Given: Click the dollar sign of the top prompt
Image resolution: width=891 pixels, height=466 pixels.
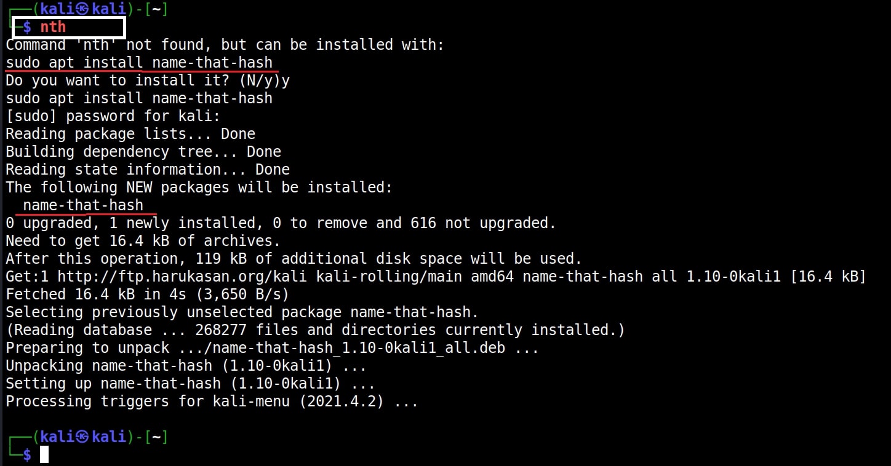Looking at the screenshot, I should coord(27,27).
